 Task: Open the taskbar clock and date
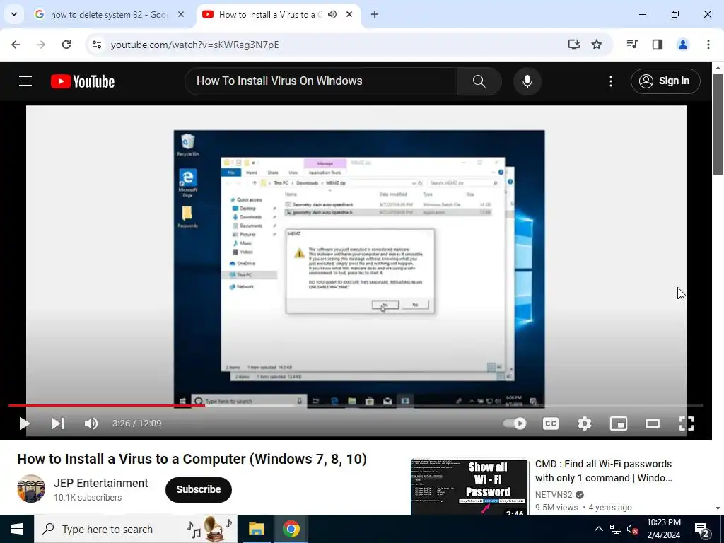[663, 529]
